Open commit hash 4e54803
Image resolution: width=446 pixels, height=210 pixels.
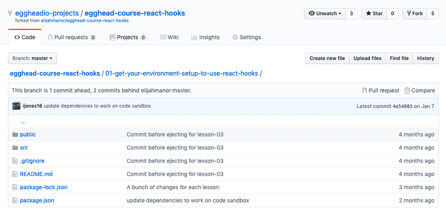coord(403,106)
